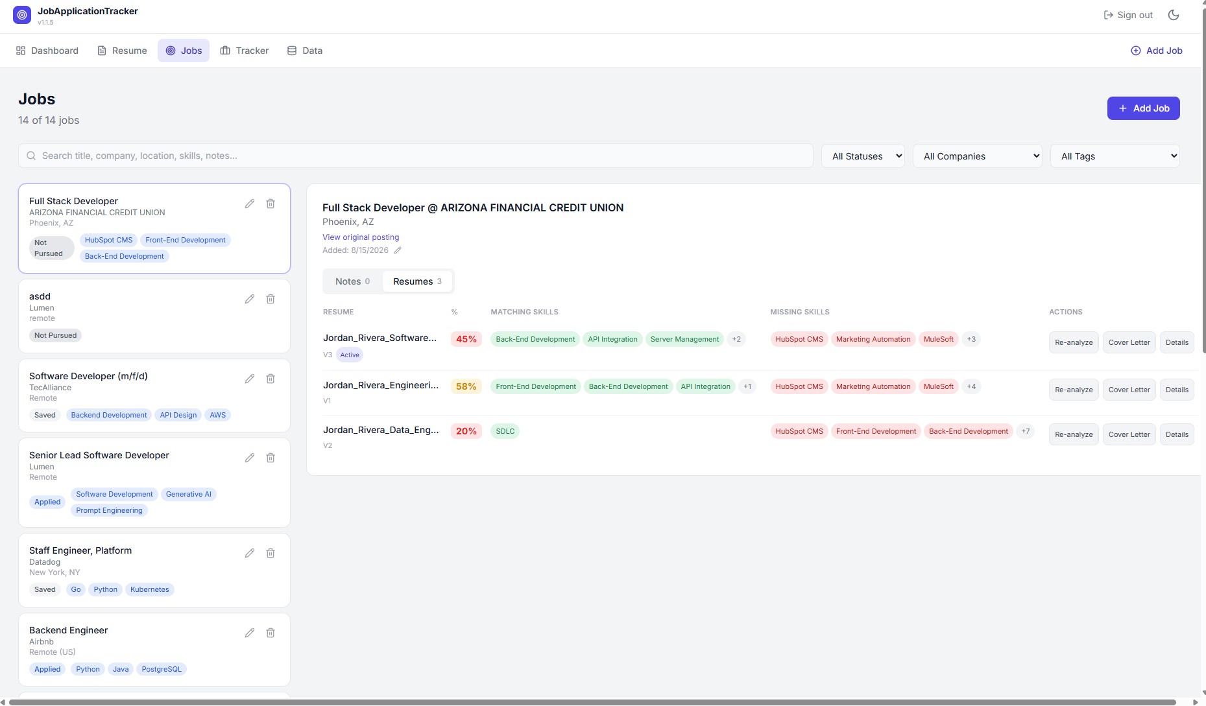Go to the Dashboard page
The height and width of the screenshot is (706, 1206).
point(47,51)
